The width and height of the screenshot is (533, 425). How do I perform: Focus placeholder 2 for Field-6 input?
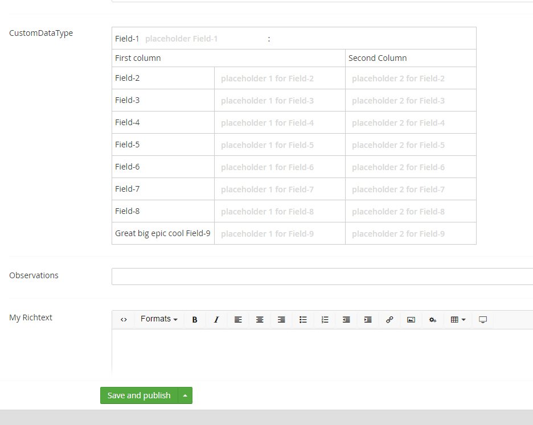411,167
